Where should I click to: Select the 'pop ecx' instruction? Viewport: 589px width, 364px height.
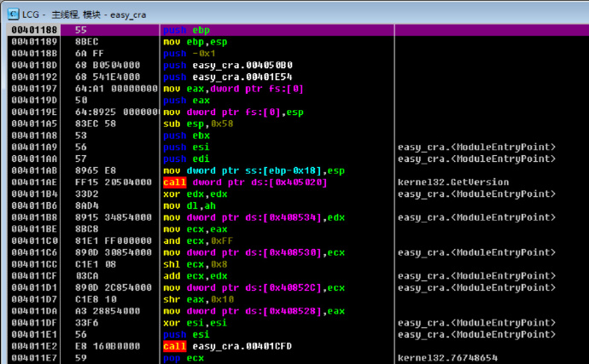pos(184,358)
